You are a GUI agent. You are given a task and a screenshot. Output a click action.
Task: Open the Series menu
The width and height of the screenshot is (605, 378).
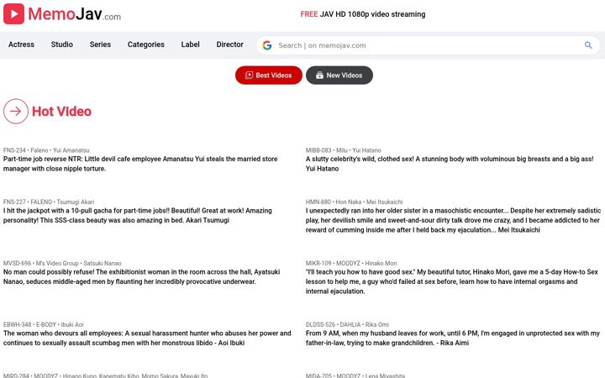click(100, 45)
